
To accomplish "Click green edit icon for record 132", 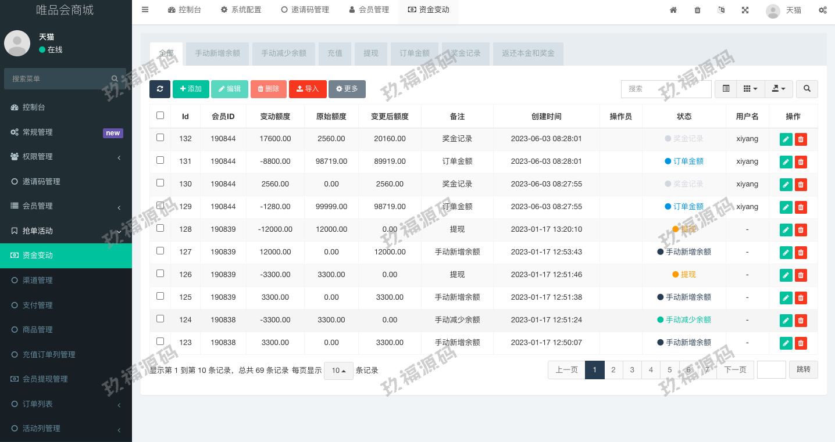I will [x=786, y=139].
